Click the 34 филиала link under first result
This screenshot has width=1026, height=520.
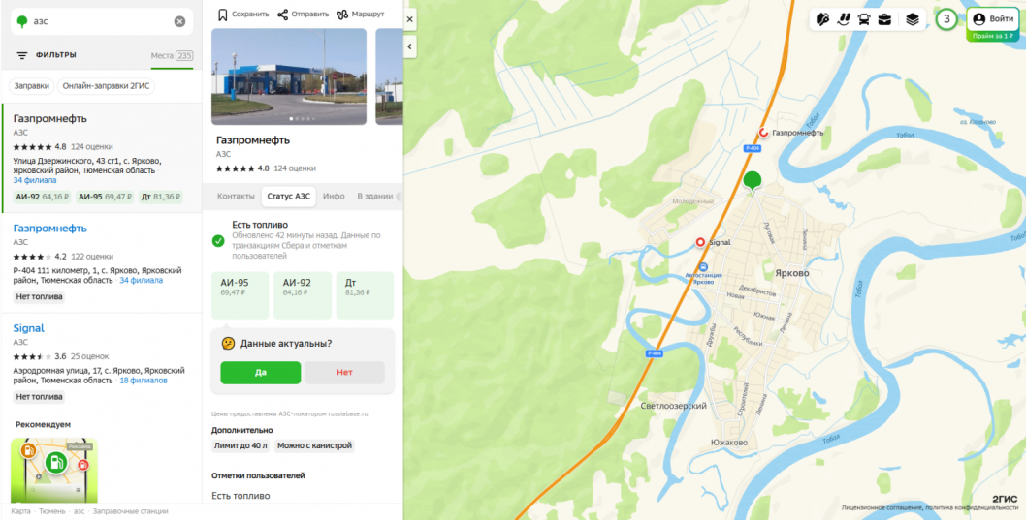(x=35, y=180)
